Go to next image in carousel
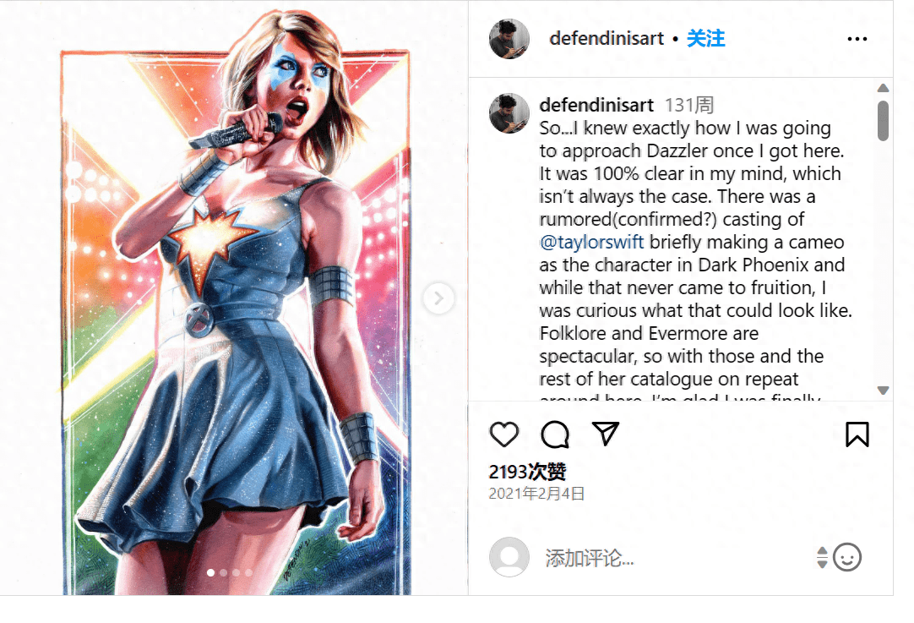 coord(438,298)
